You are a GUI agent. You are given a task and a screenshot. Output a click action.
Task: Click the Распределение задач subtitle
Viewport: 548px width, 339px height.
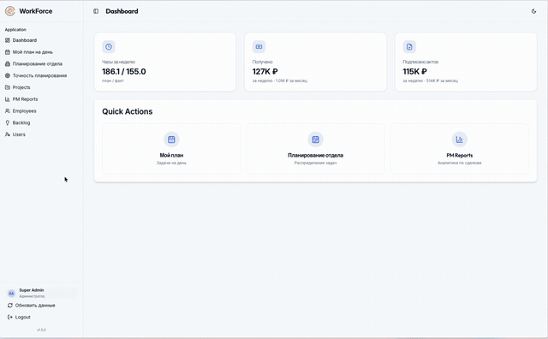click(315, 163)
